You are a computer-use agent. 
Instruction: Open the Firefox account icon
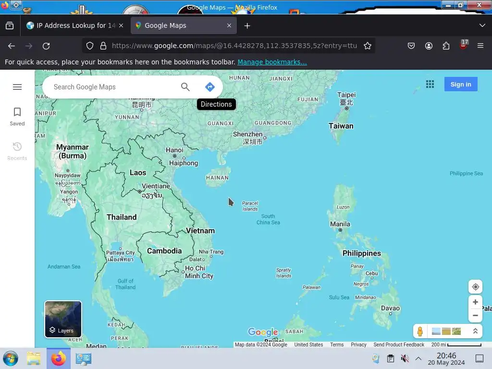[429, 46]
